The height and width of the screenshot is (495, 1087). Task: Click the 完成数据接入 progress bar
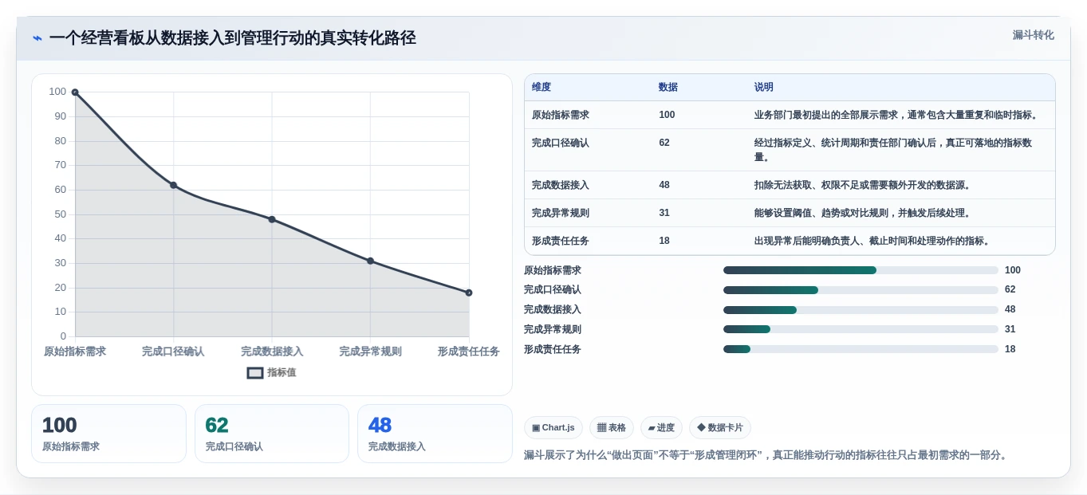coord(861,310)
